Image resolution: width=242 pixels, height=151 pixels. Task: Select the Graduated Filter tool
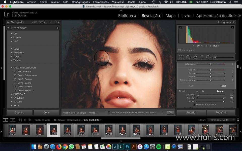click(202, 57)
